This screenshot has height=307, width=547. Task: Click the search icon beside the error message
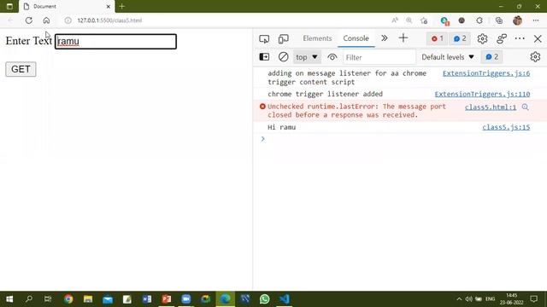pyautogui.click(x=525, y=107)
